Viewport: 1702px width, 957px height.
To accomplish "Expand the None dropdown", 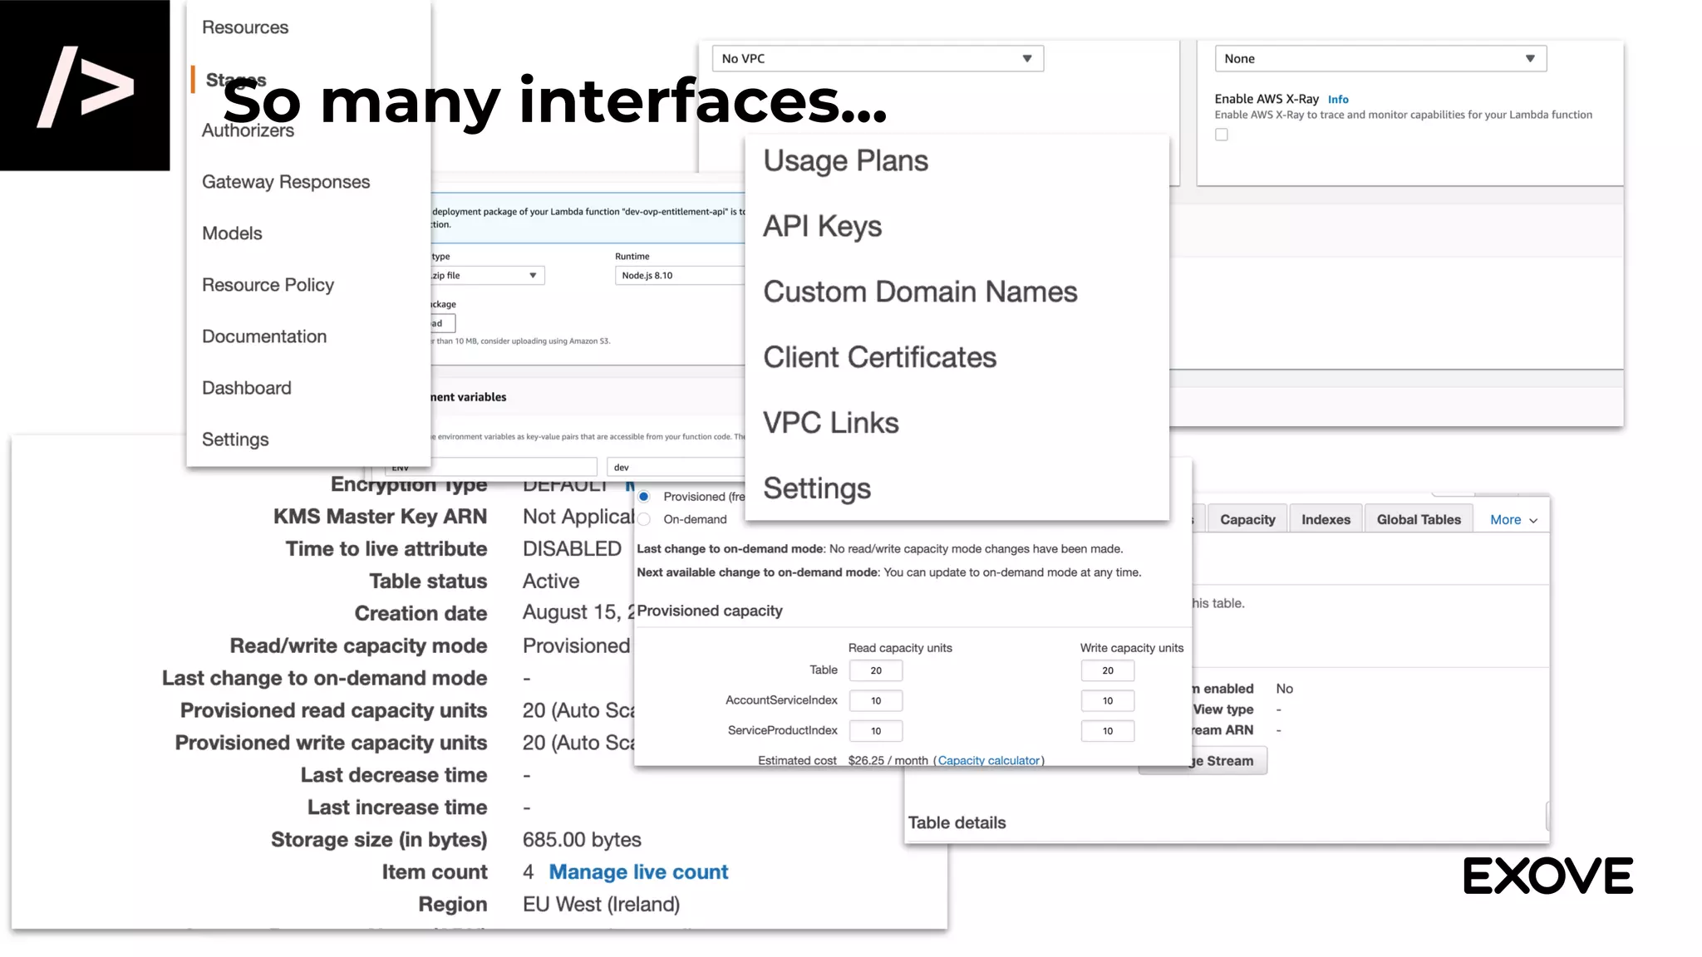I will pyautogui.click(x=1380, y=59).
